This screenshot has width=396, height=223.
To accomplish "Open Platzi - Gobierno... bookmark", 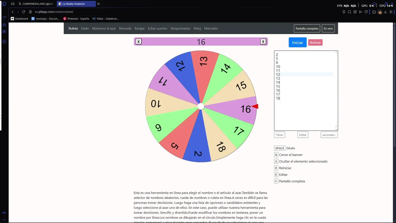I will (x=105, y=19).
